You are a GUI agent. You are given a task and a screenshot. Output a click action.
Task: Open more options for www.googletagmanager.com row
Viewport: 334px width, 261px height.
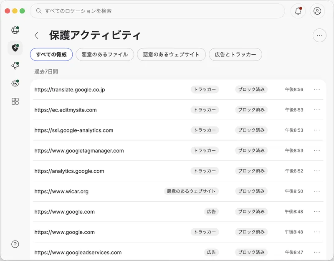point(317,150)
